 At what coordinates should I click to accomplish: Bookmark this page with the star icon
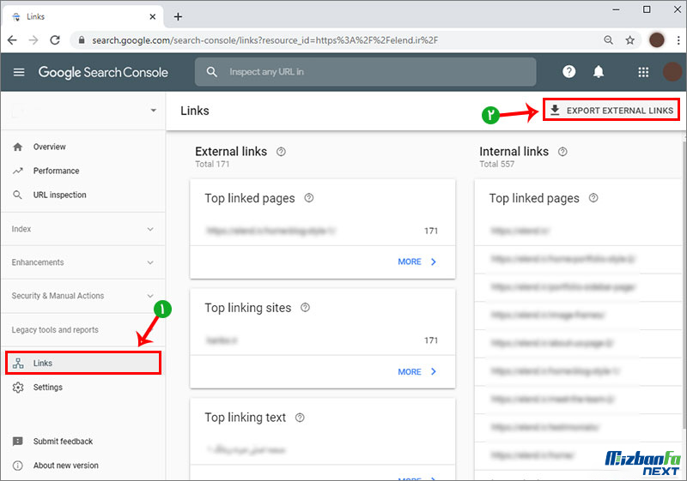pos(630,40)
